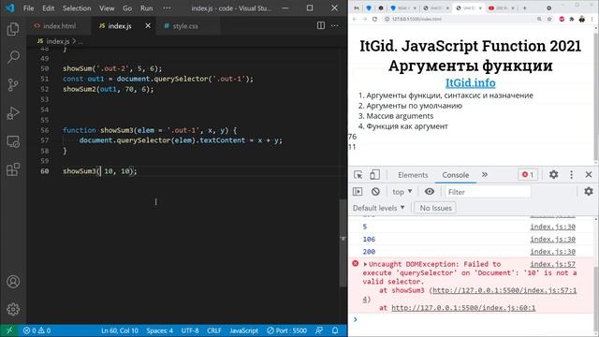Split the editor to the right
This screenshot has width=599, height=337.
pyautogui.click(x=321, y=25)
